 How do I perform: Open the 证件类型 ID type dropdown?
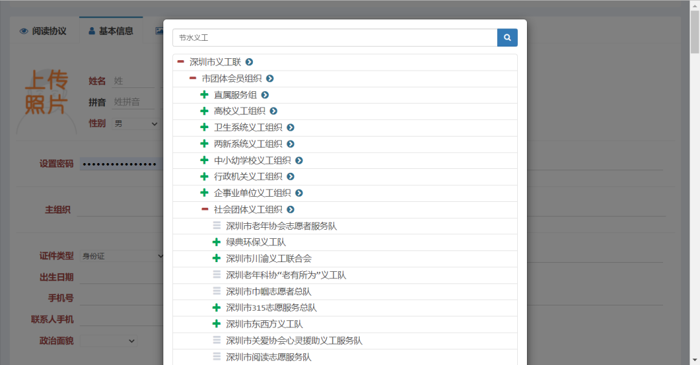(122, 256)
